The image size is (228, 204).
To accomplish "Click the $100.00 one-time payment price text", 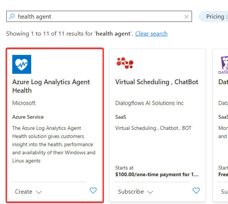I will (x=157, y=174).
